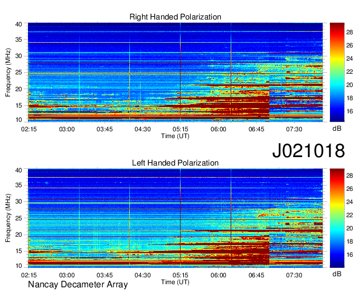Screen dimensions: 359x291
Task: Click the 'Time (UT)' label under Left Handed plot
Action: pyautogui.click(x=175, y=282)
